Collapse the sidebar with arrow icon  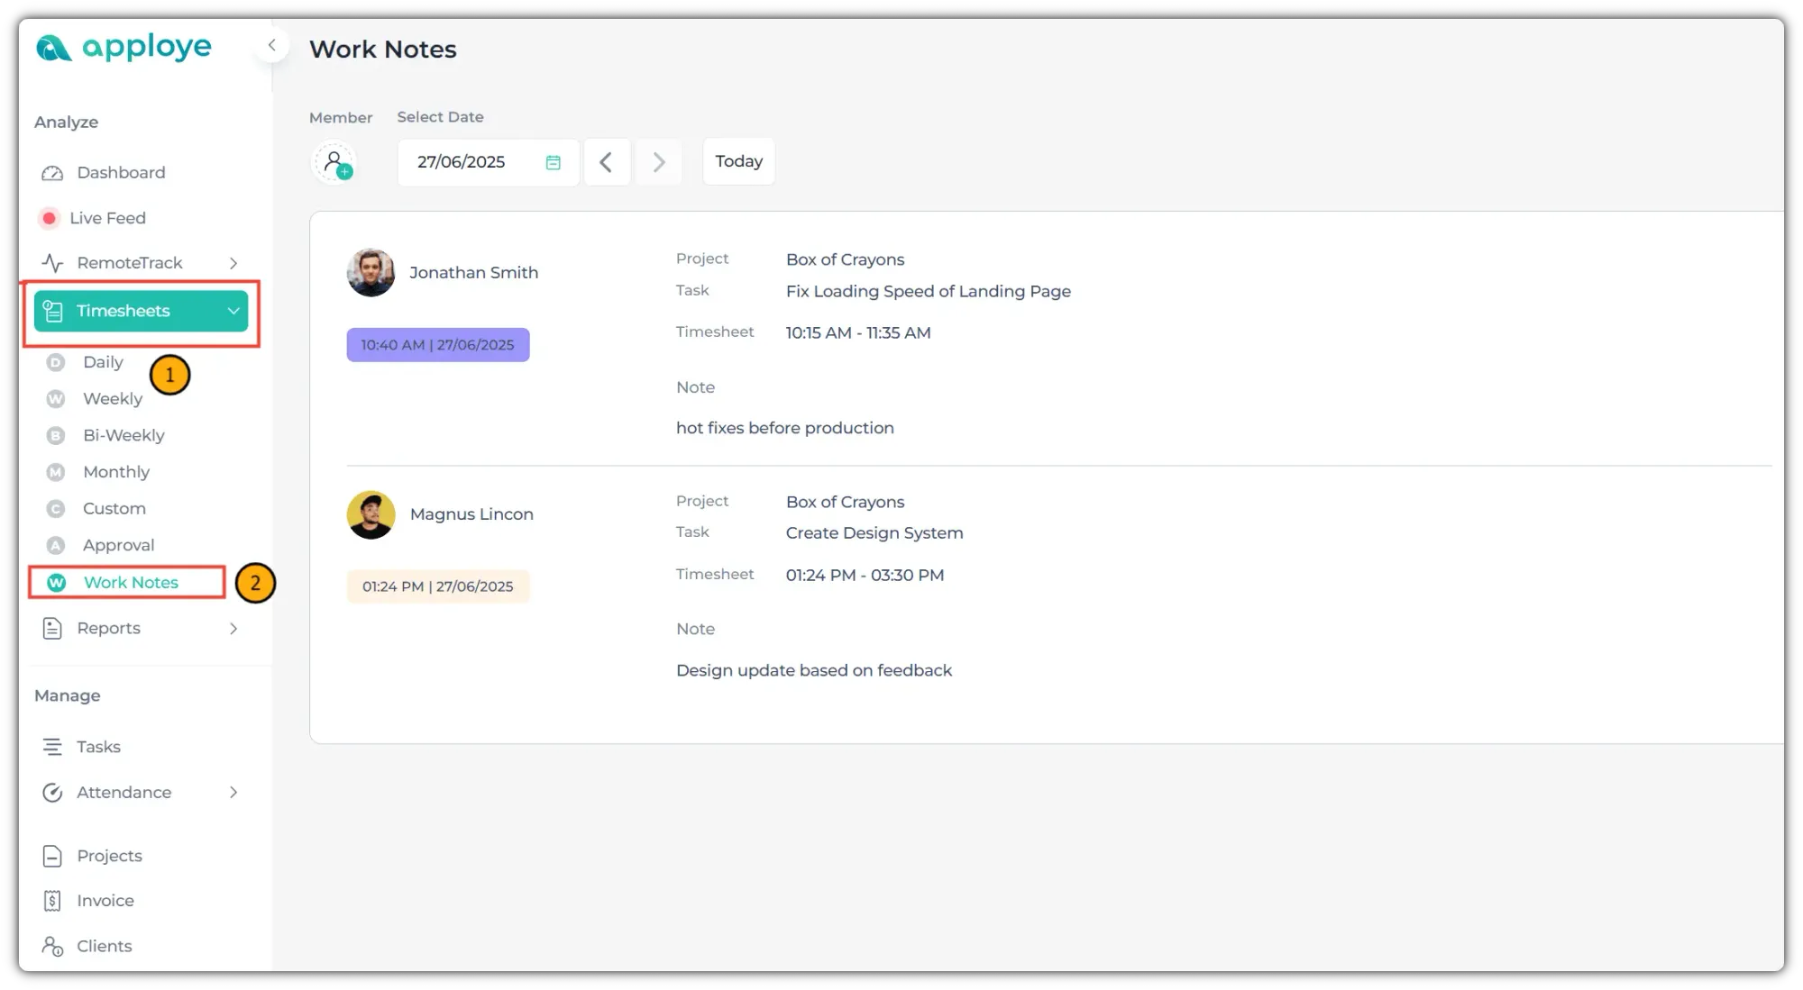(271, 45)
